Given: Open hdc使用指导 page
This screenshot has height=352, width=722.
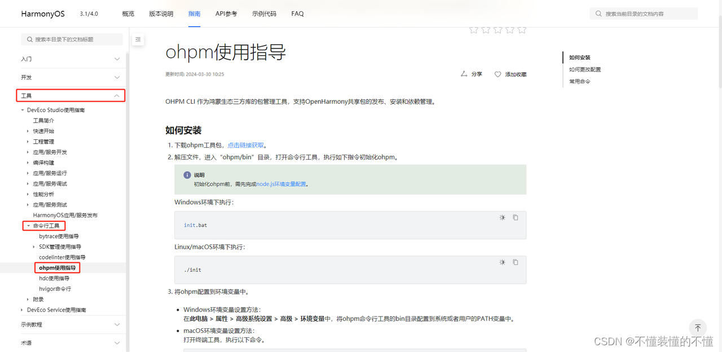Looking at the screenshot, I should coord(54,278).
